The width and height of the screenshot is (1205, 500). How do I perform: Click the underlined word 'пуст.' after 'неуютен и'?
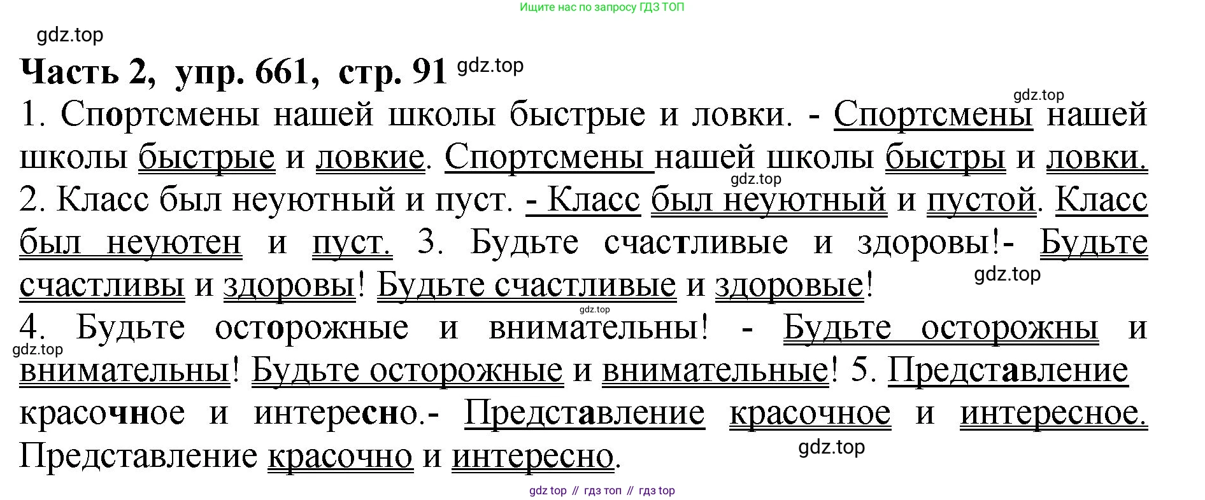(x=352, y=244)
